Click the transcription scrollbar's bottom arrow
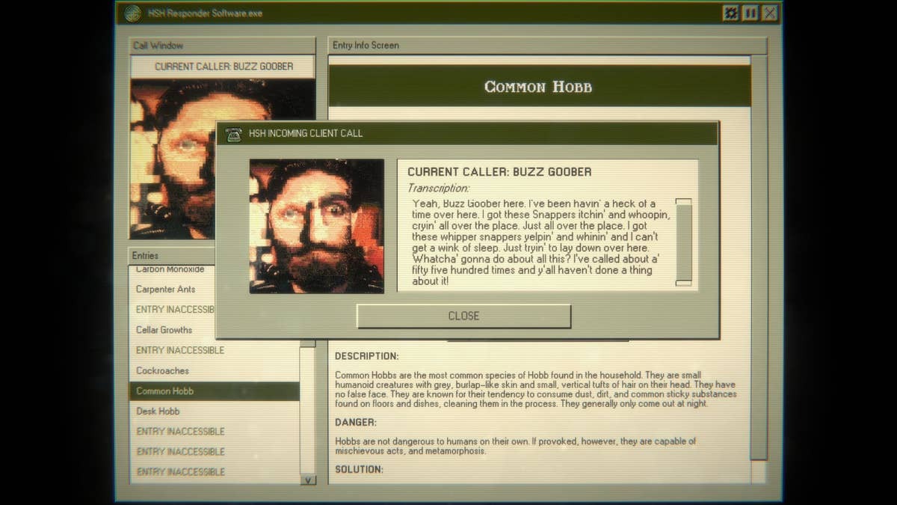The height and width of the screenshot is (505, 897). [683, 283]
